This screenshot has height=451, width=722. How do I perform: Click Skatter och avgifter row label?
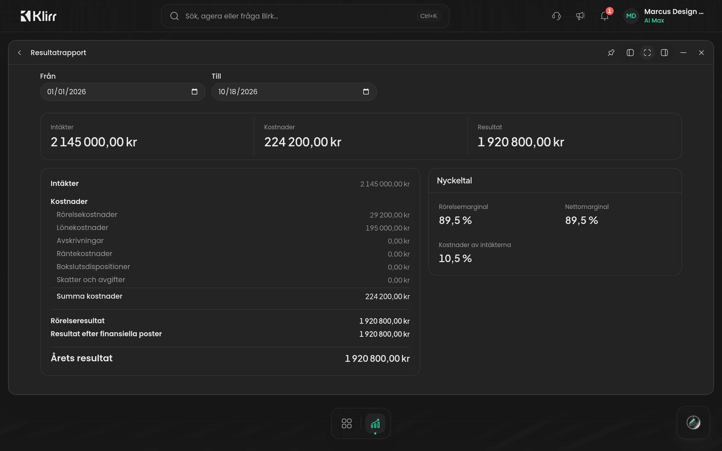[91, 280]
